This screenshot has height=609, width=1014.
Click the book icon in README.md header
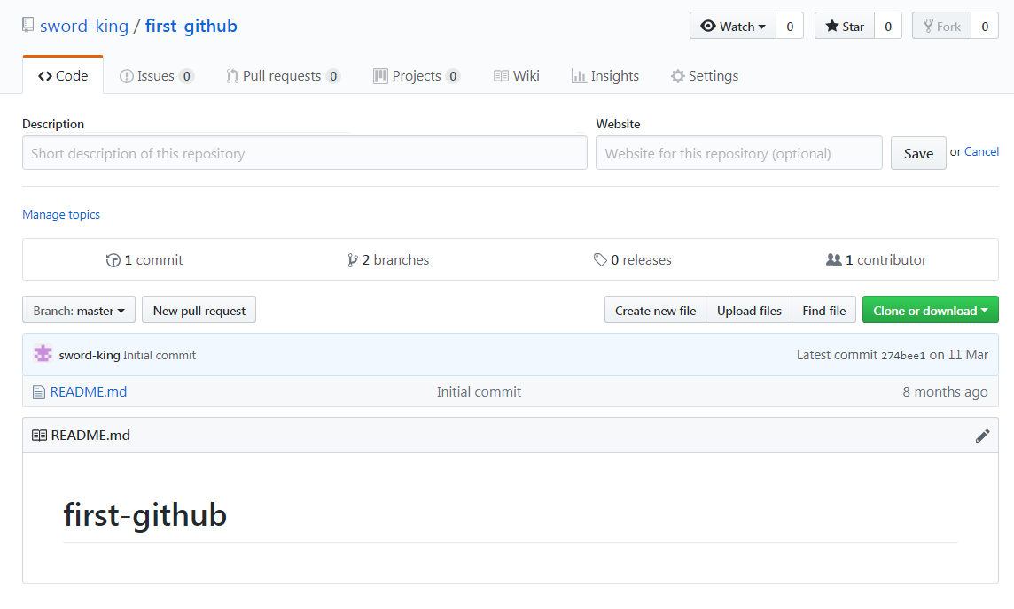click(x=40, y=436)
